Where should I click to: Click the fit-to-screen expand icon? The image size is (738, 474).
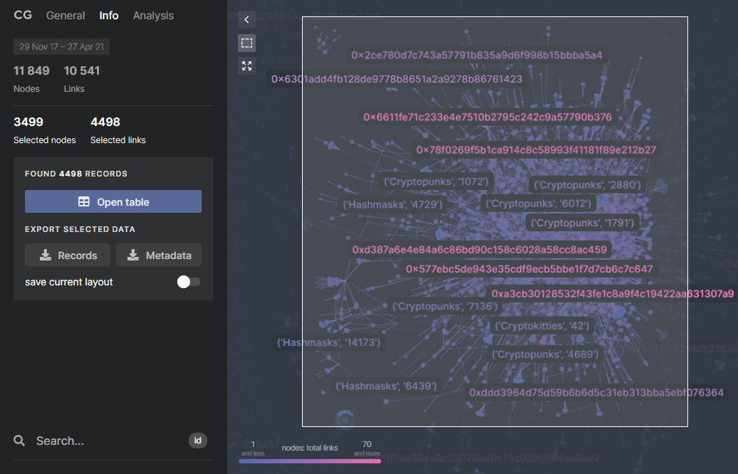pyautogui.click(x=246, y=66)
